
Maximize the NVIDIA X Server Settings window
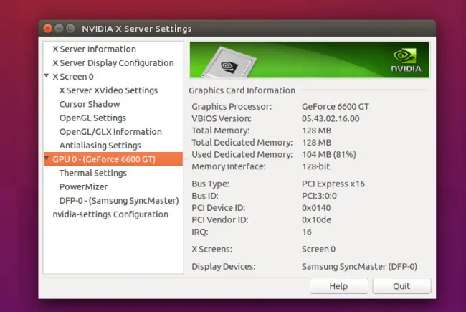click(70, 29)
